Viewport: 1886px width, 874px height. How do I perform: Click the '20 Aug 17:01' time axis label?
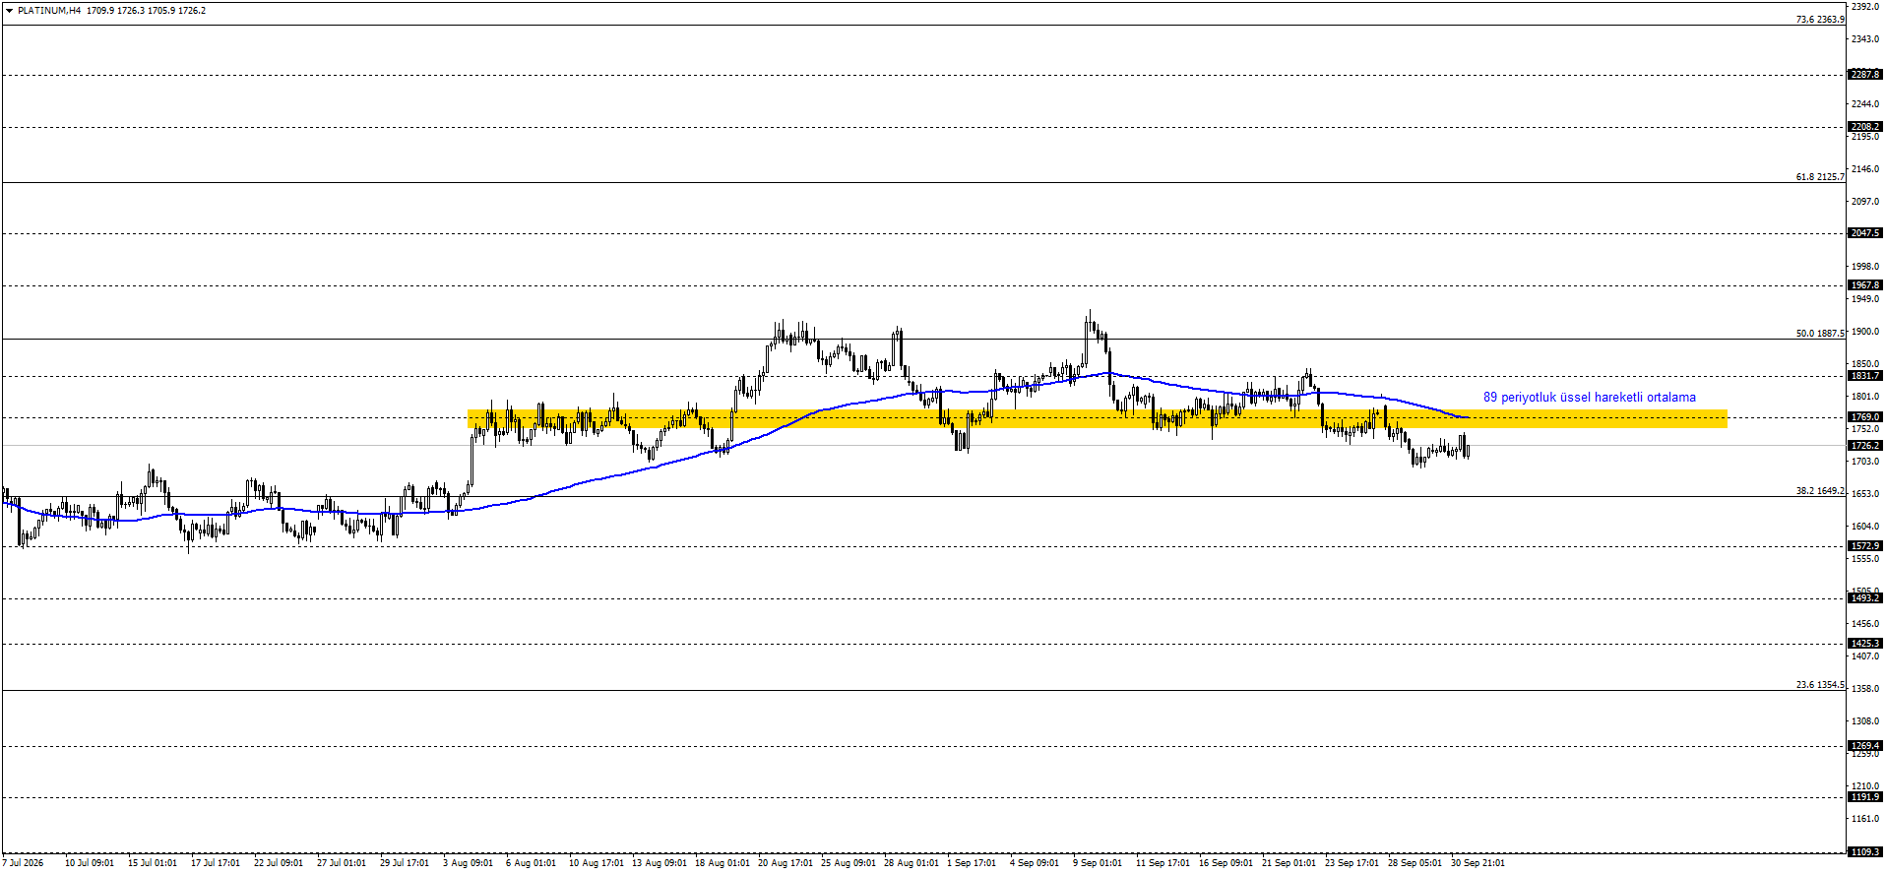[786, 863]
